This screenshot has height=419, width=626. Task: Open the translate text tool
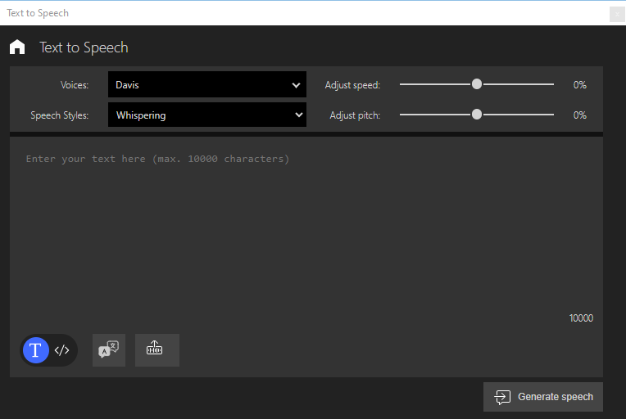pyautogui.click(x=109, y=350)
